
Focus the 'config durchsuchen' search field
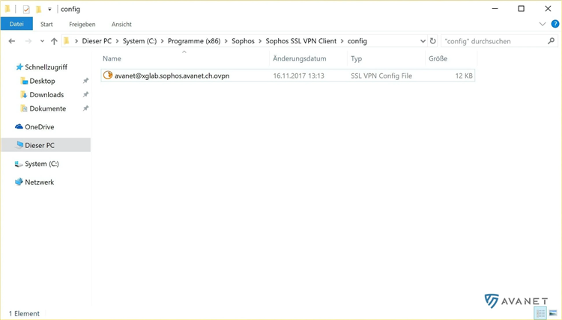click(x=495, y=41)
